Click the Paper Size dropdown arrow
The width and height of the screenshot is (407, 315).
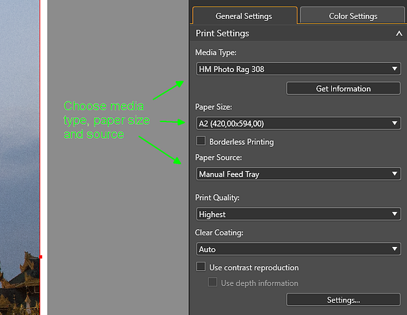pos(395,123)
